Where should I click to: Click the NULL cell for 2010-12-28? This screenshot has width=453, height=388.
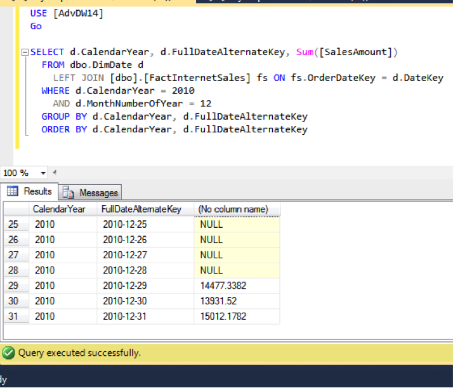[237, 270]
